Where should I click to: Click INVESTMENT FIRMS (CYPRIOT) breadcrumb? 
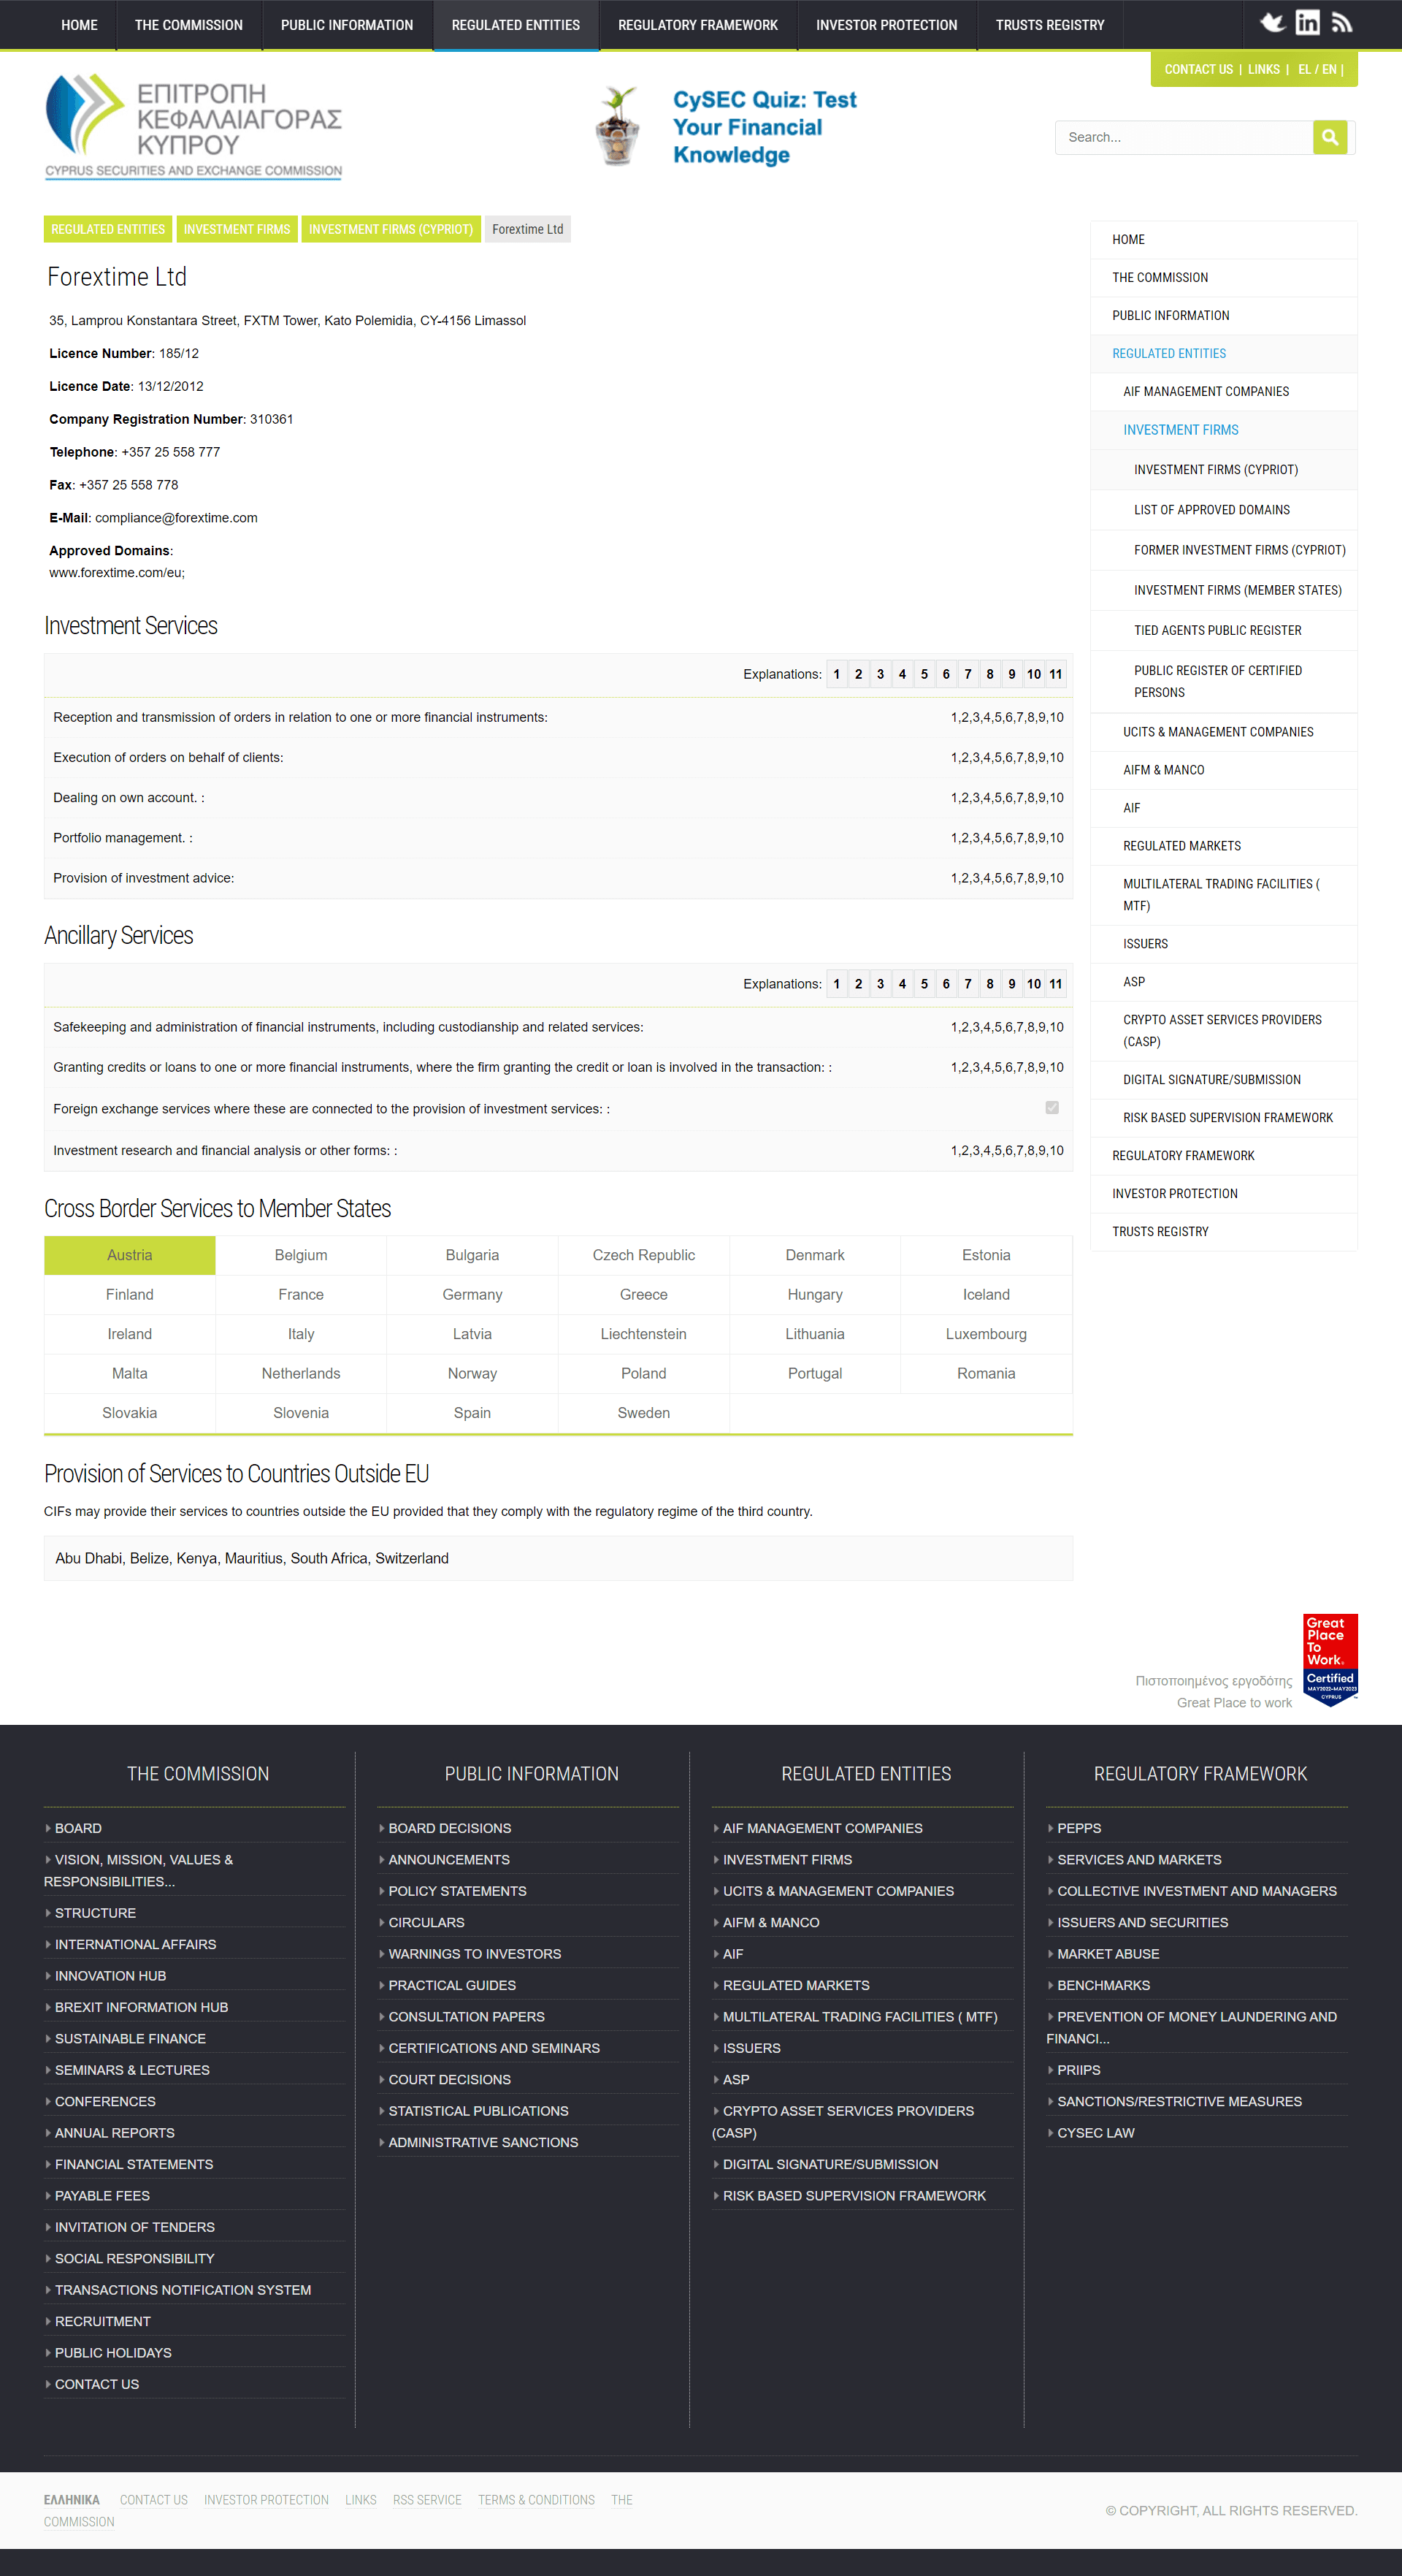pos(391,229)
